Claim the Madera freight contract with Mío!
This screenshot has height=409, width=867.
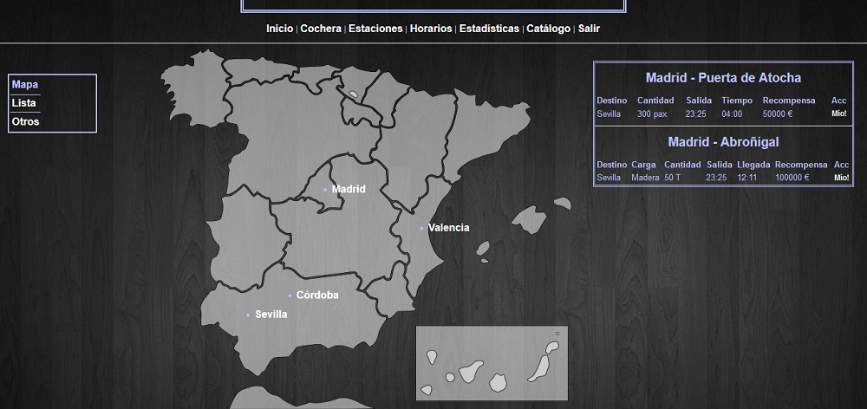coord(842,178)
